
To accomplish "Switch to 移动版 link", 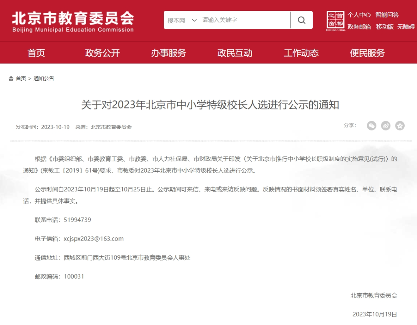I will [385, 27].
